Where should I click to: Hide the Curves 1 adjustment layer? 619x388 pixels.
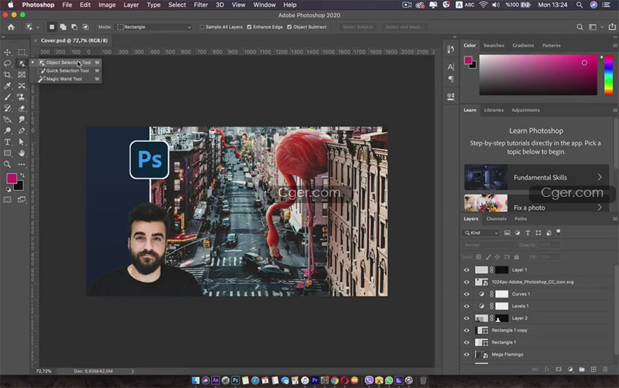tap(466, 294)
